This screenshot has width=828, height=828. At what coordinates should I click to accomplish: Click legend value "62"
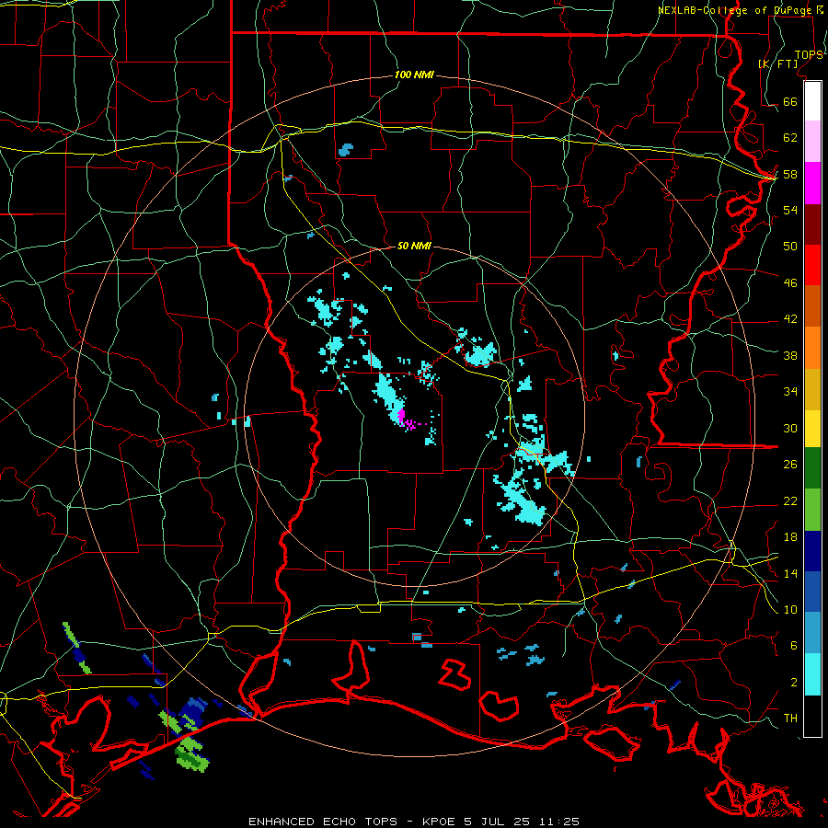coord(790,138)
